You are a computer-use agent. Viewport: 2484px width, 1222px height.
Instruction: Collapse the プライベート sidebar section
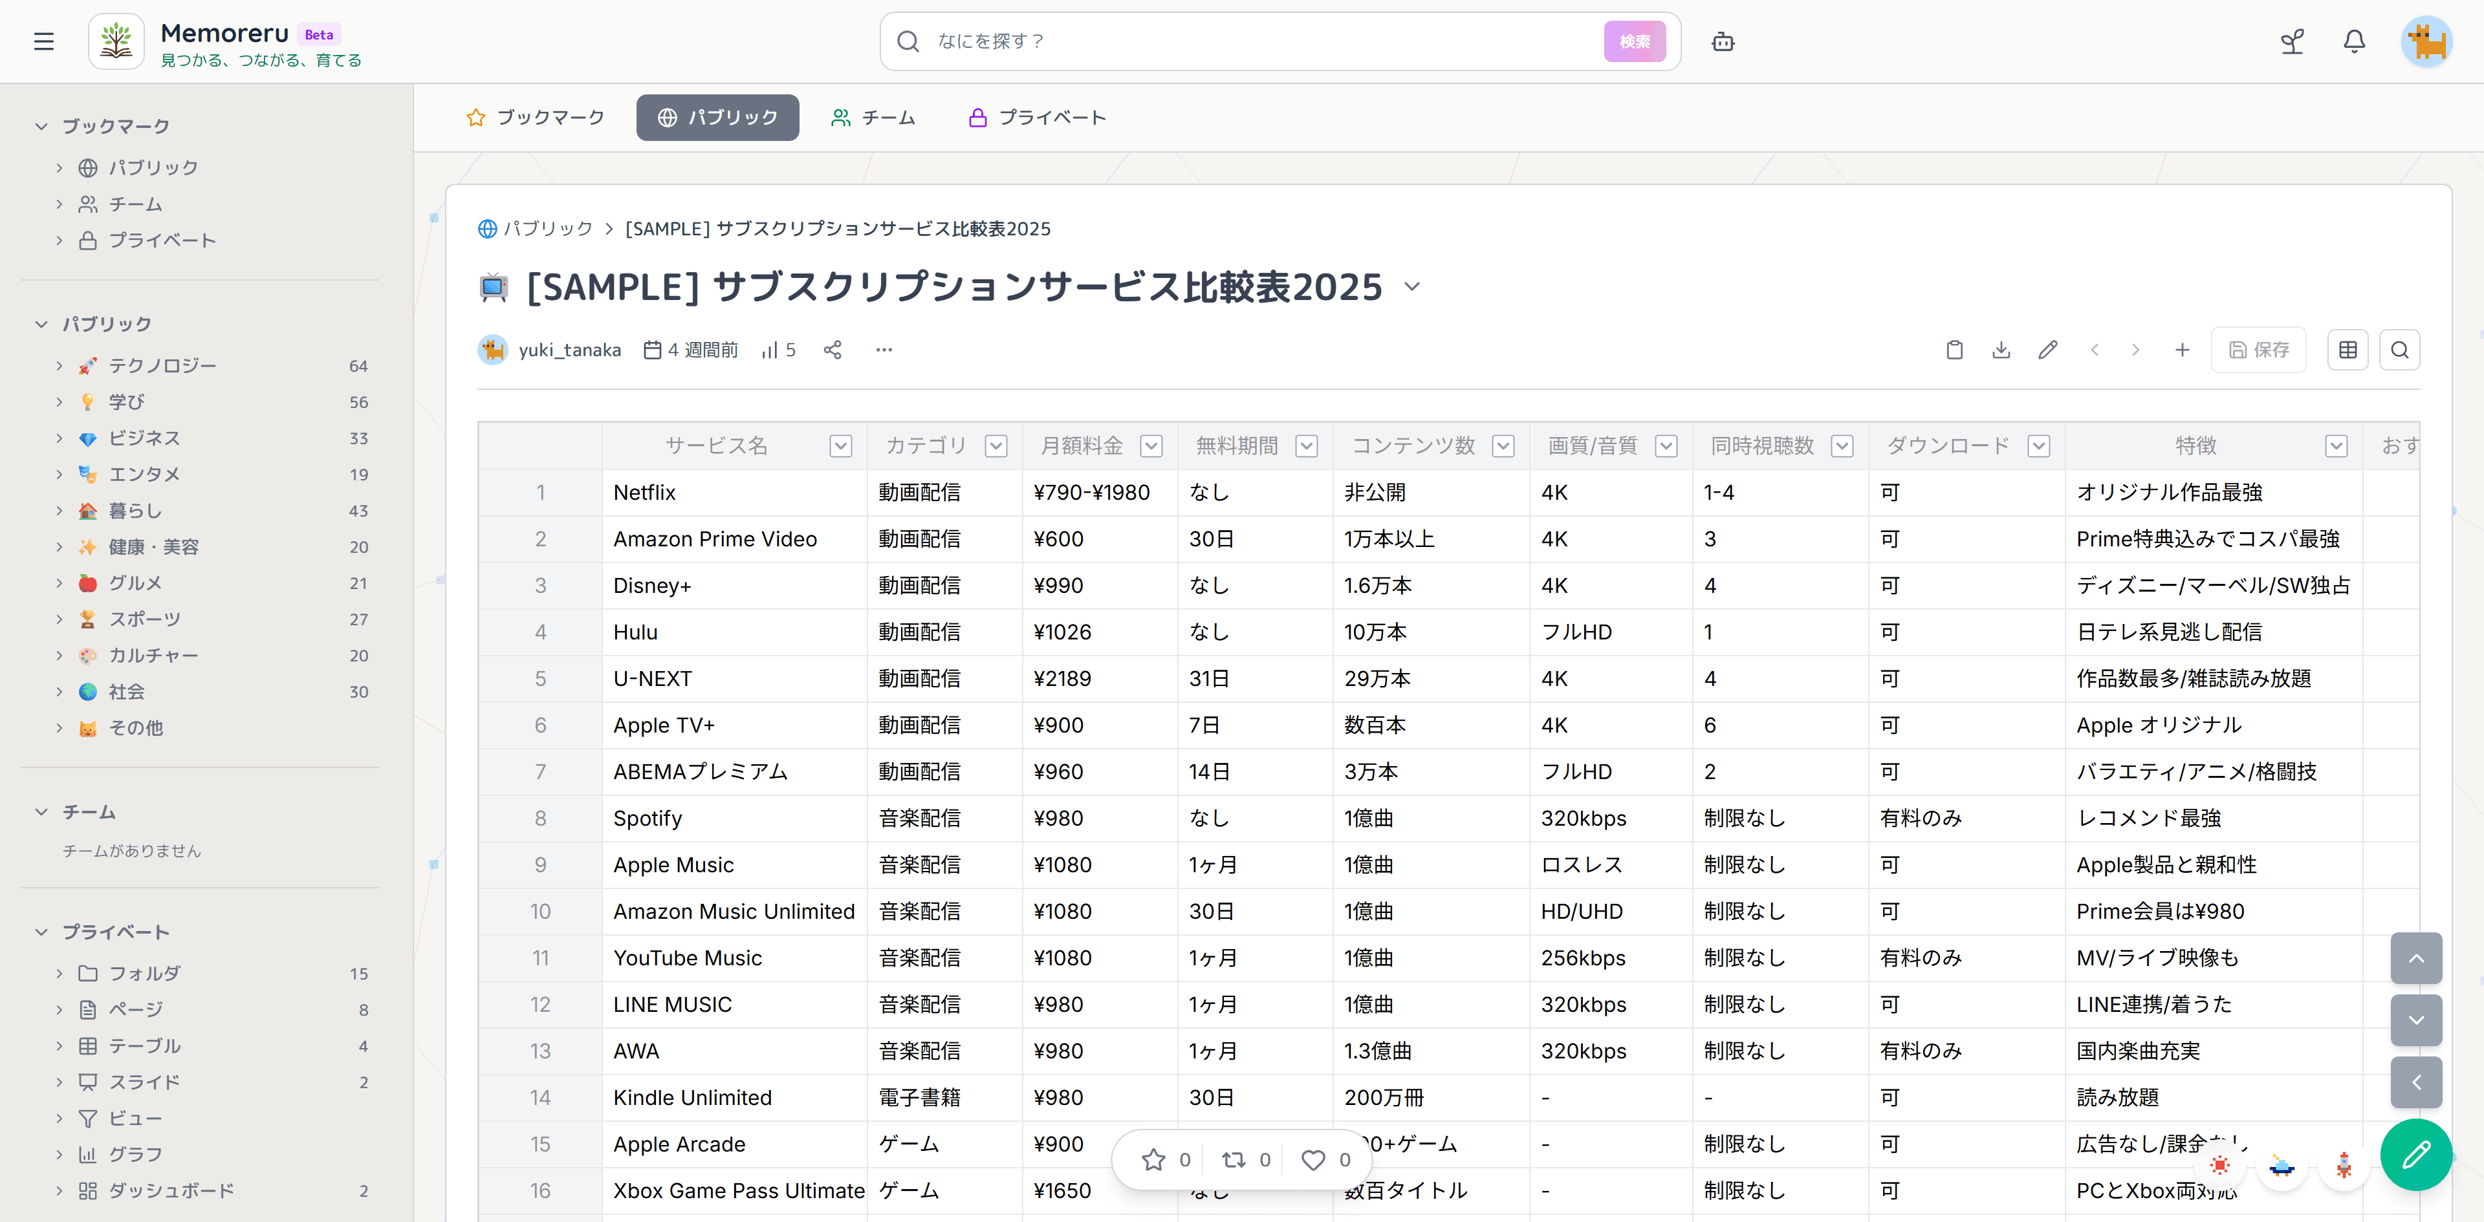[x=41, y=932]
